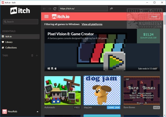Add a new tab with plus icon
Screen dimensions: 166x117
37,55
